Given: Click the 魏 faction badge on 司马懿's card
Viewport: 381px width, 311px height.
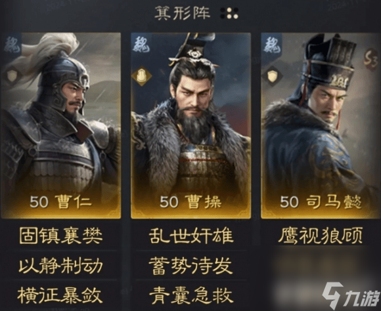Looking at the screenshot, I should pos(272,45).
